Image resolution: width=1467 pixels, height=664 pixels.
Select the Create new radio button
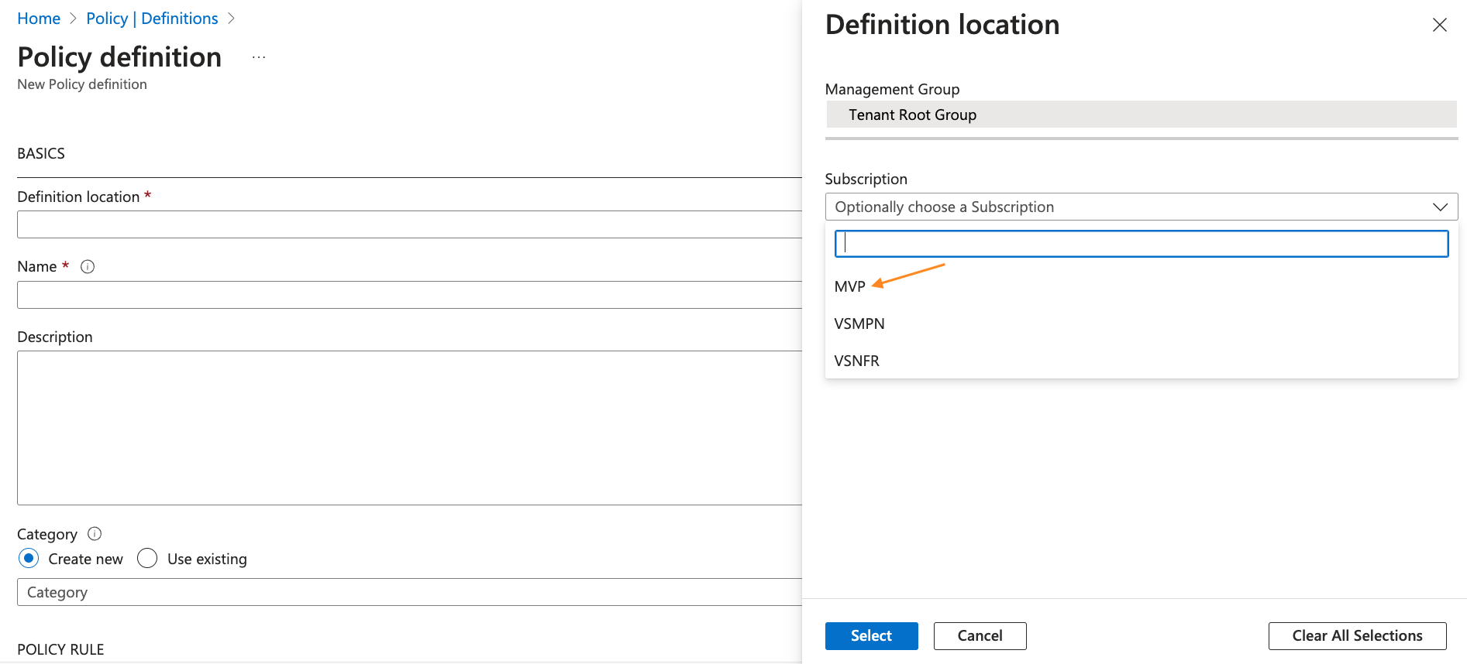(x=29, y=559)
